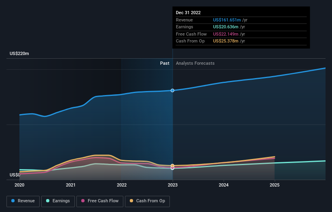This screenshot has height=212, width=332.
Task: Click the US$161.651m revenue value
Action: point(227,20)
